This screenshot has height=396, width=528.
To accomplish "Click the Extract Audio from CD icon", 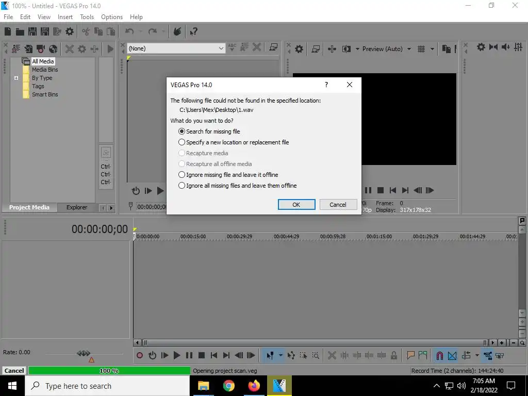I will pos(53,49).
